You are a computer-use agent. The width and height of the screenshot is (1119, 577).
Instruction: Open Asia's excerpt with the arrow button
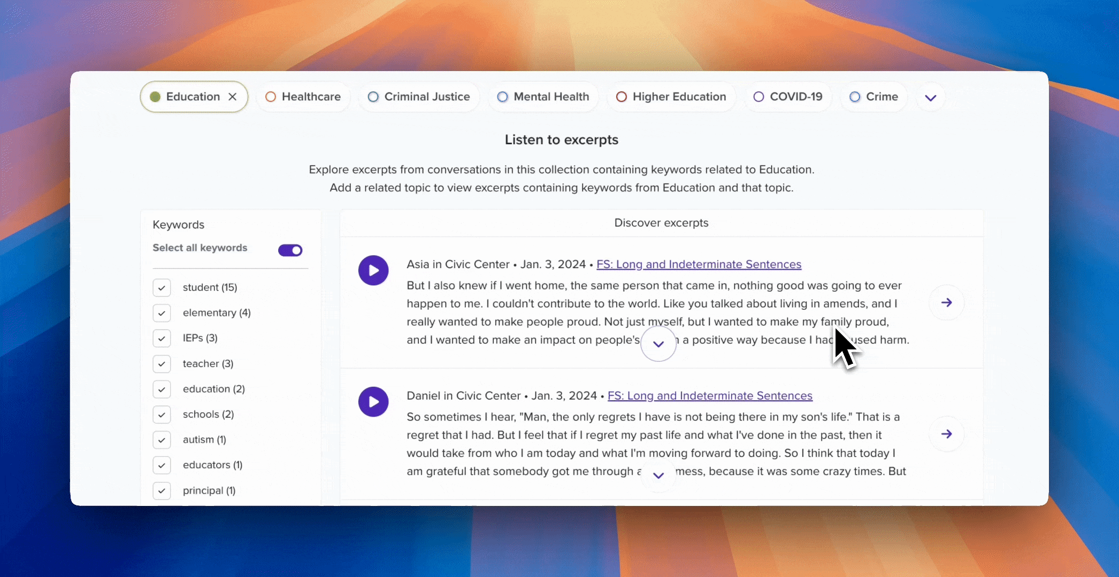pos(947,302)
